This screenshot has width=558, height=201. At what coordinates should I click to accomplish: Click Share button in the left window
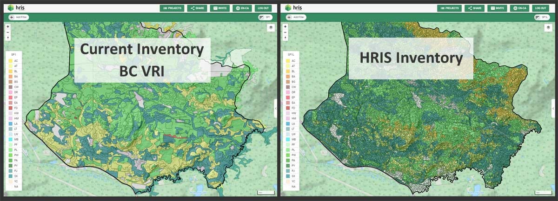pos(197,8)
